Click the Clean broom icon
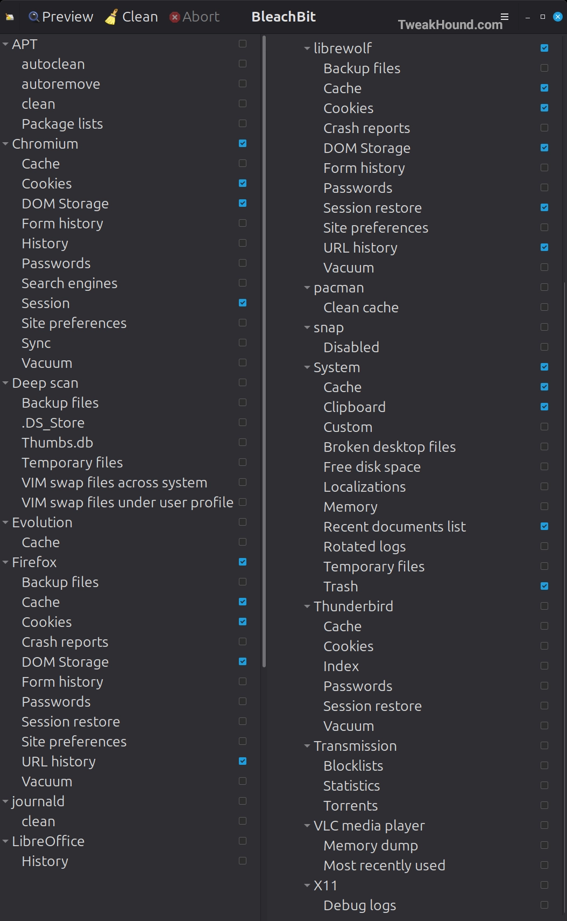 [111, 17]
